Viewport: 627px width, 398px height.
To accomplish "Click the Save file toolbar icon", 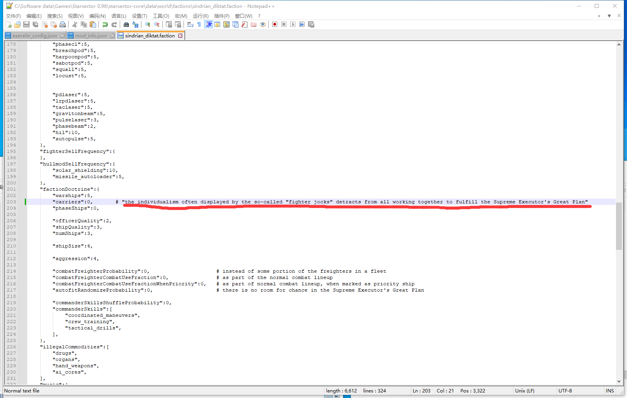I will [26, 24].
